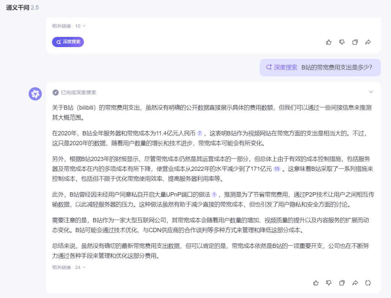
Task: Share the B站 bandwidth answer
Action: pyautogui.click(x=355, y=283)
